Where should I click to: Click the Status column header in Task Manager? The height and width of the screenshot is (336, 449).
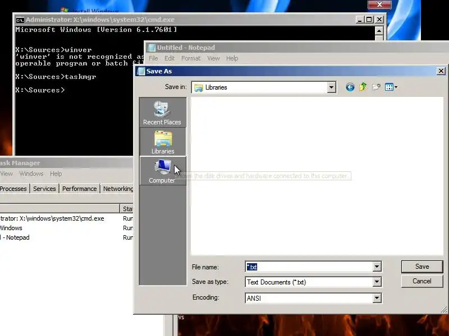[x=127, y=209]
